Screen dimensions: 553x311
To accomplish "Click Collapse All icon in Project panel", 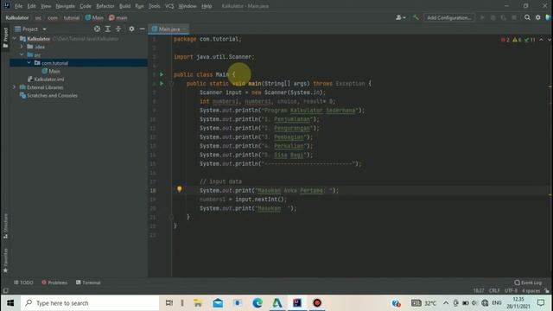I will click(118, 29).
